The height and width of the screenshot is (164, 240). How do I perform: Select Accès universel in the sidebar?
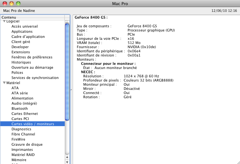pyautogui.click(x=24, y=26)
